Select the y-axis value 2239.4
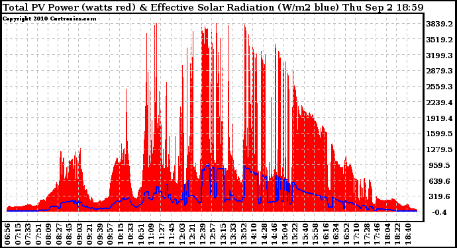The width and height of the screenshot is (457, 248). [439, 103]
